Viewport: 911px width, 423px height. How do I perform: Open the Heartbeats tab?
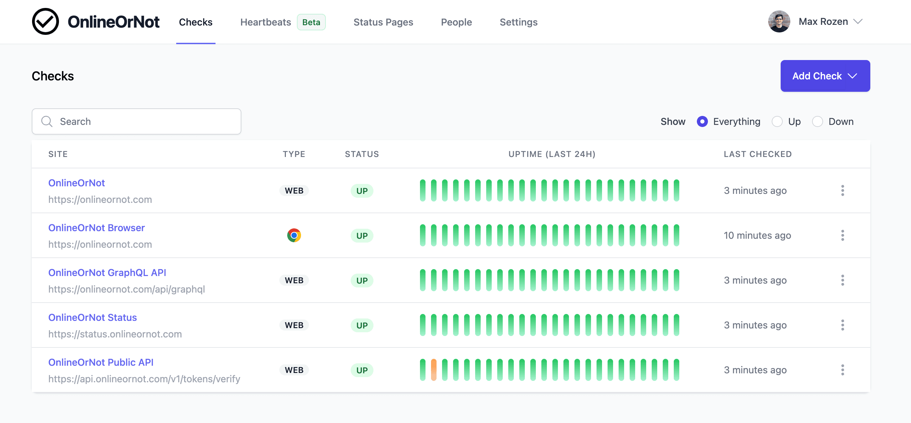click(x=266, y=22)
